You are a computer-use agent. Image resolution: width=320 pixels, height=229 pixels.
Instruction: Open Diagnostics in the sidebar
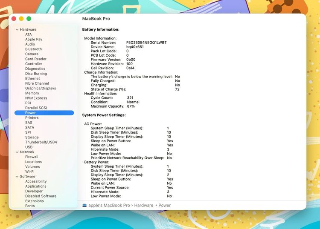click(35, 69)
